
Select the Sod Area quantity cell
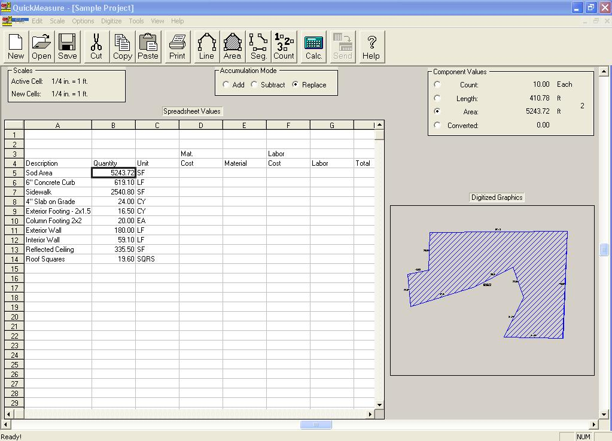click(x=113, y=172)
